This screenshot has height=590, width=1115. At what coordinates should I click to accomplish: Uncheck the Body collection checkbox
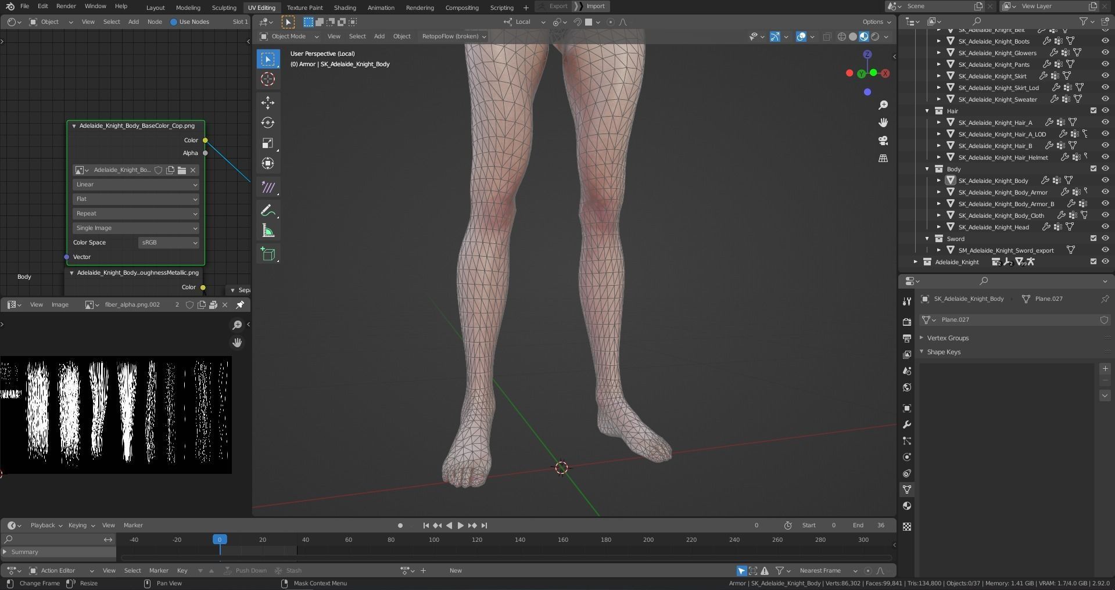pos(1093,169)
